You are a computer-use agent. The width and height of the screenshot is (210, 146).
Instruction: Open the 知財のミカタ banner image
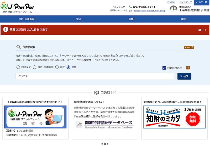click(x=174, y=117)
